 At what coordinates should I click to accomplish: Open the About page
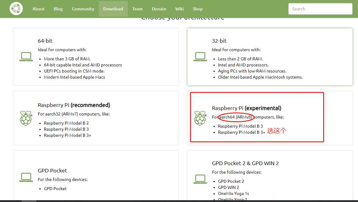tap(38, 9)
